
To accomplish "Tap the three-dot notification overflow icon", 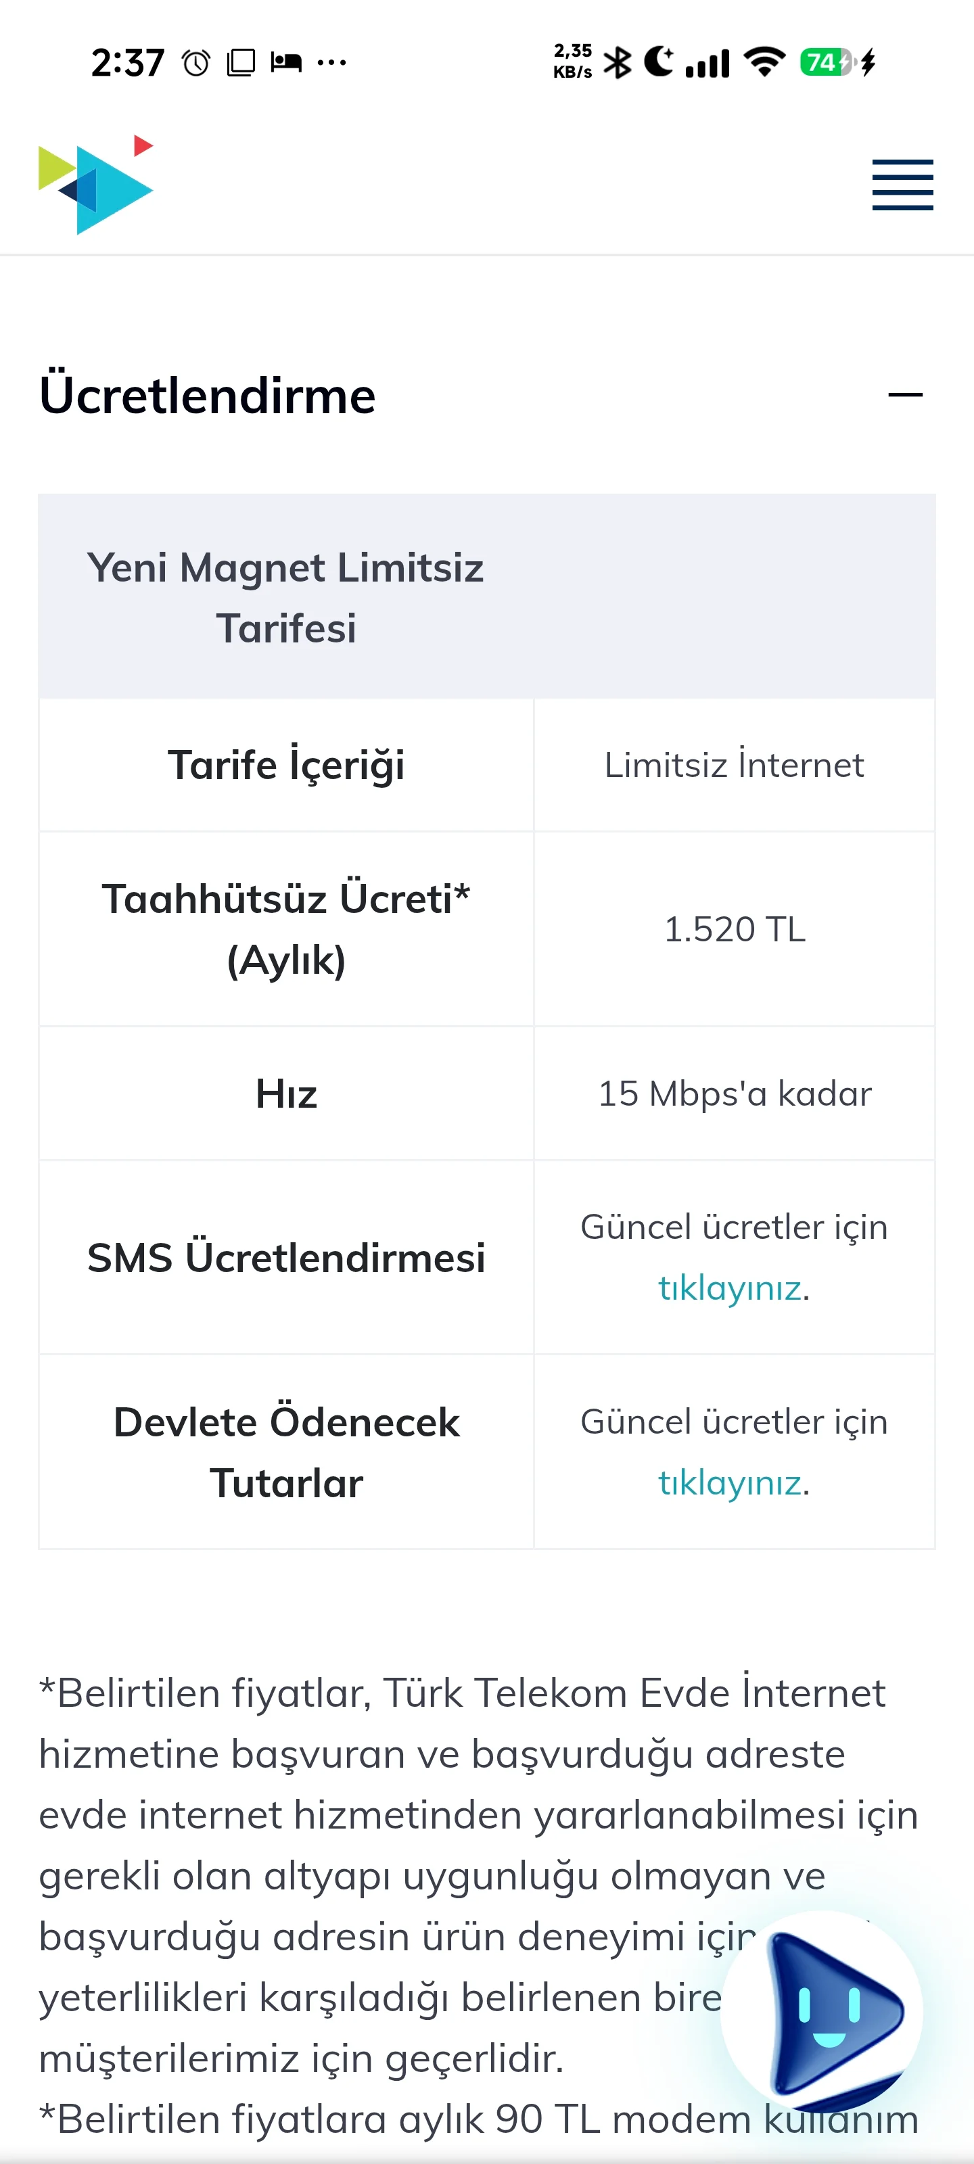I will [332, 63].
